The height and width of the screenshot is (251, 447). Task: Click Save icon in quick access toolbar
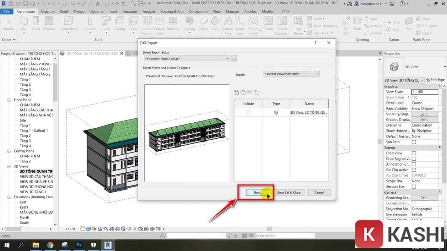[x=25, y=4]
